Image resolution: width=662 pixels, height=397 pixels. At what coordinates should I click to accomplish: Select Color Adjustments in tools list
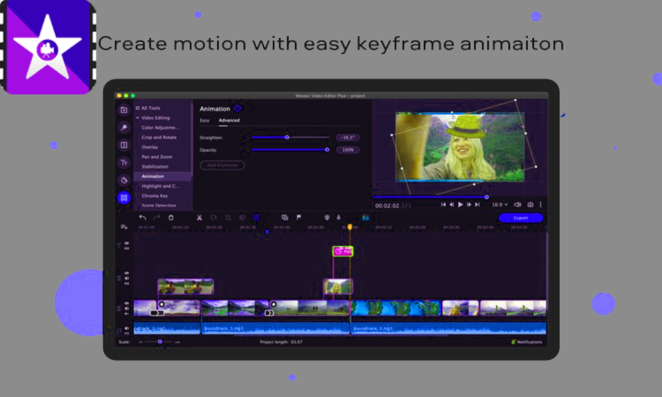[160, 127]
